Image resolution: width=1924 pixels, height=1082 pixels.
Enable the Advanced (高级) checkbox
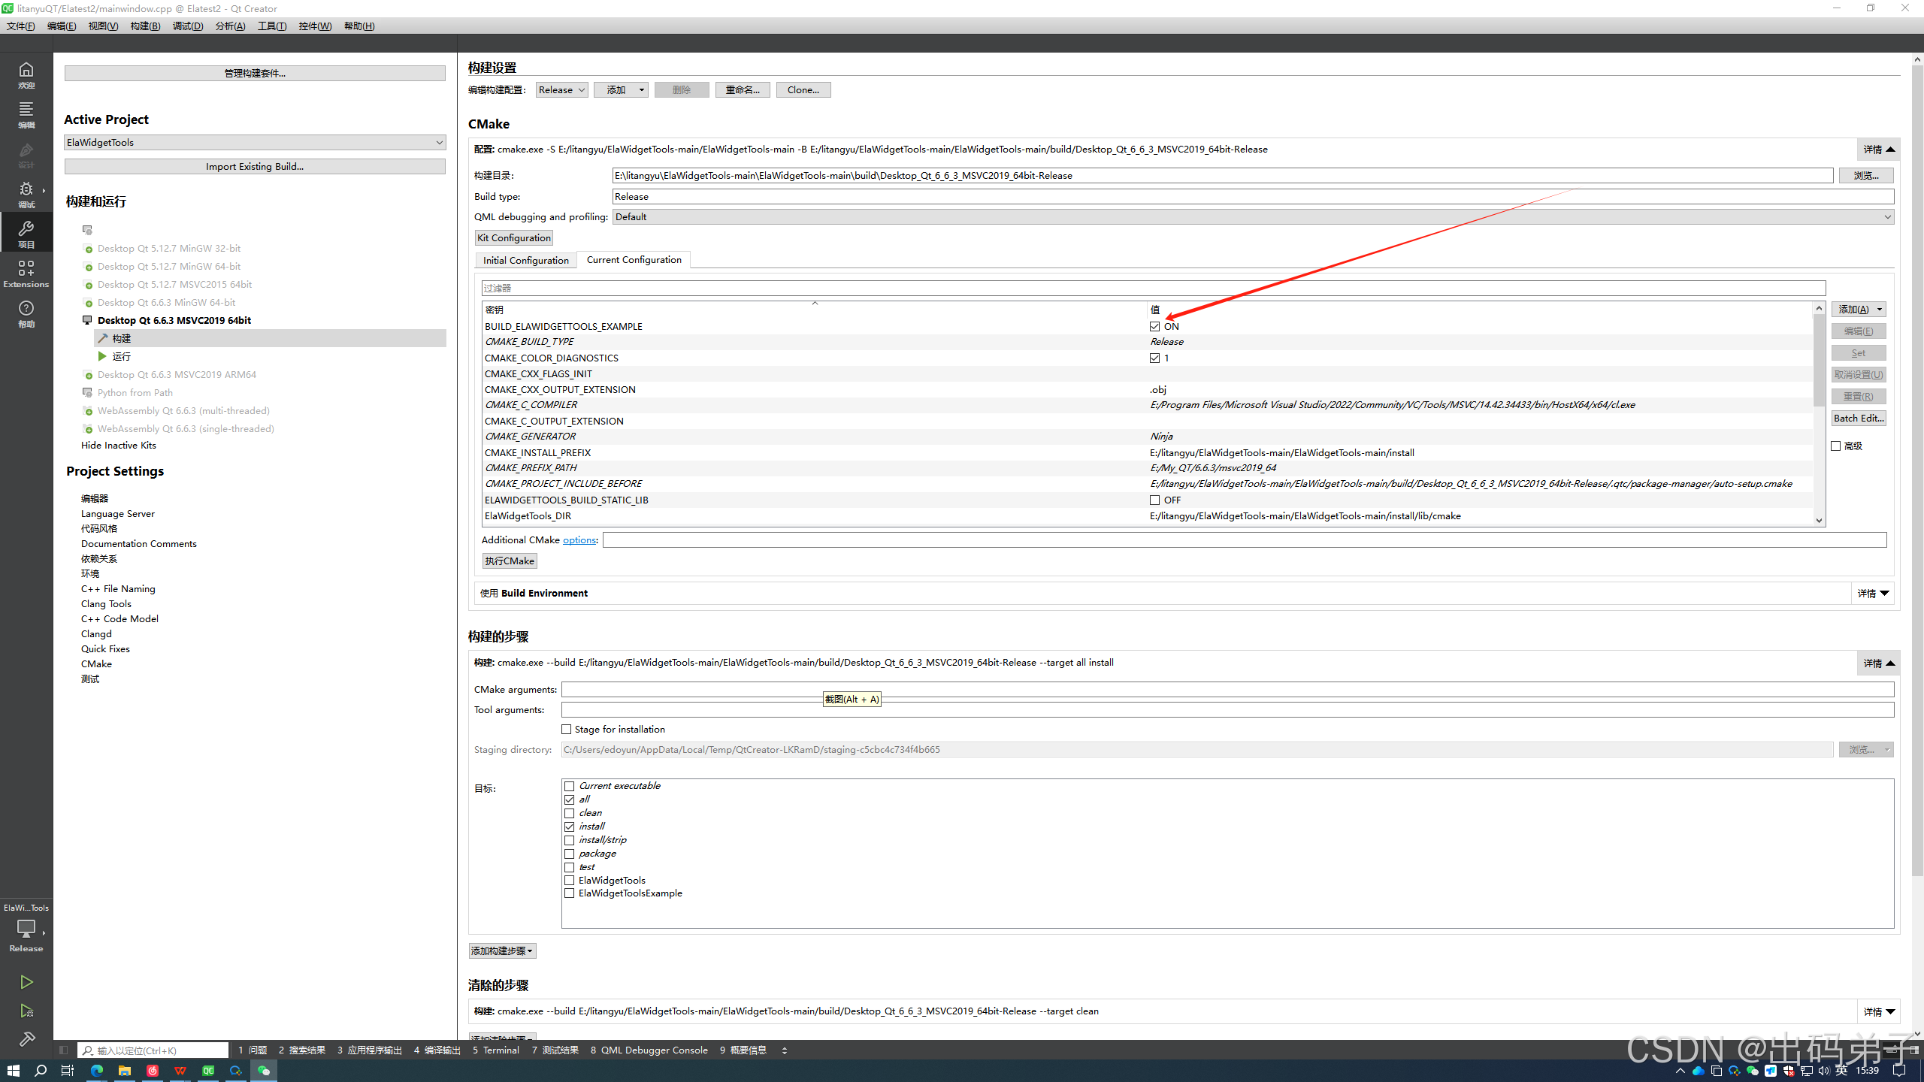[1836, 446]
